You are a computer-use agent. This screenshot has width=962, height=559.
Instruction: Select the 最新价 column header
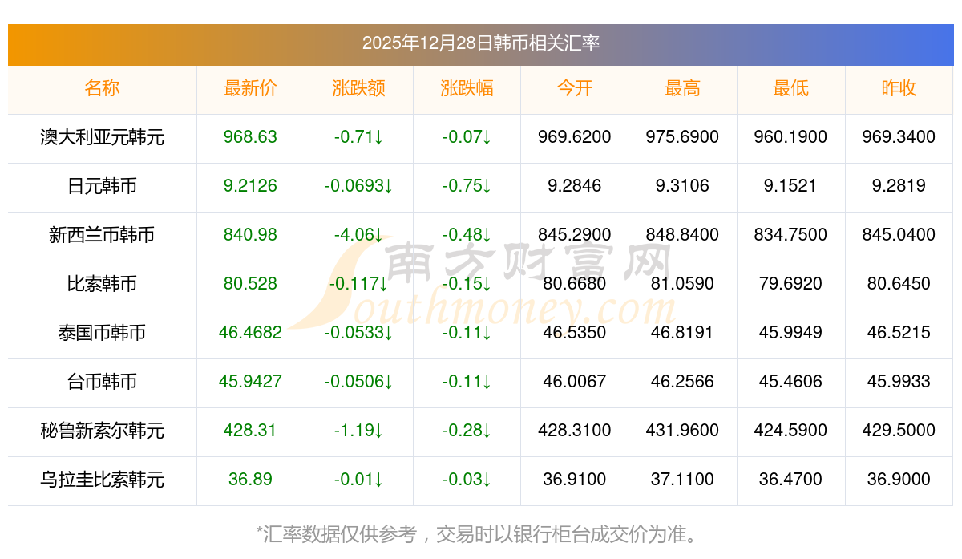250,88
